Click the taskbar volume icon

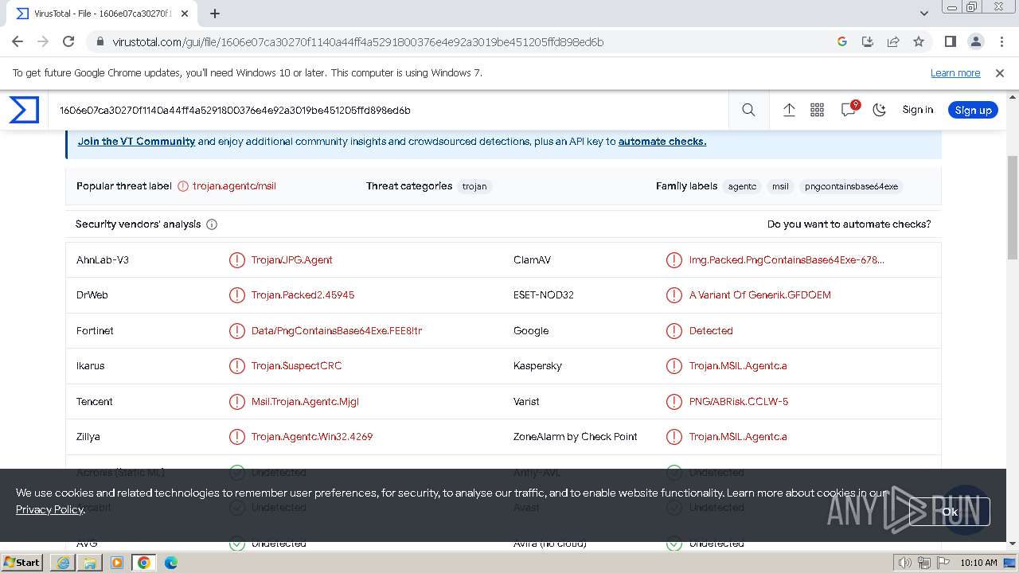click(904, 563)
